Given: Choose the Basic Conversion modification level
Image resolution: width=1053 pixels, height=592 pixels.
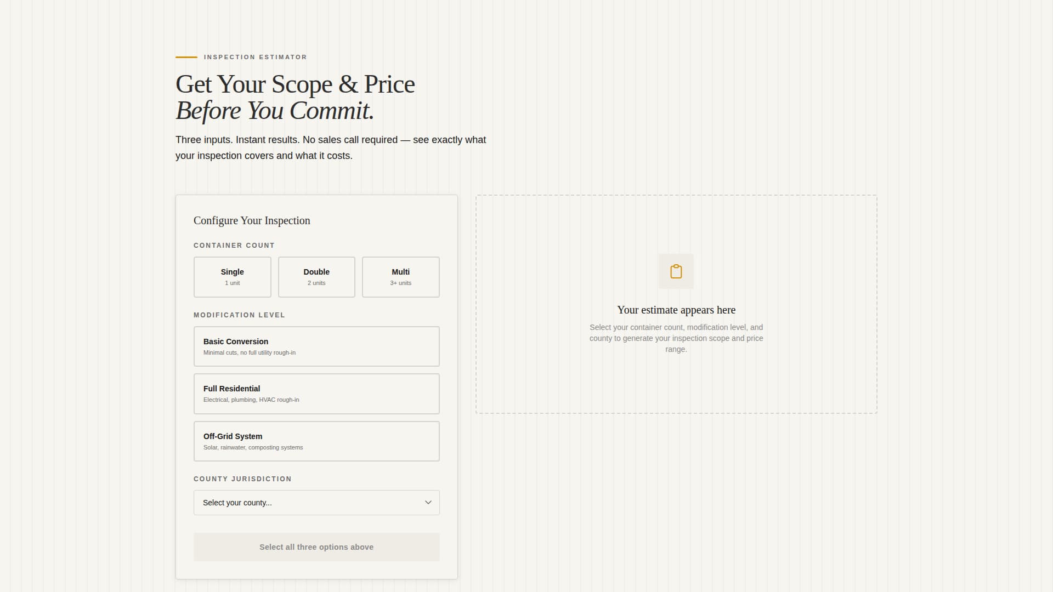Looking at the screenshot, I should pos(316,346).
